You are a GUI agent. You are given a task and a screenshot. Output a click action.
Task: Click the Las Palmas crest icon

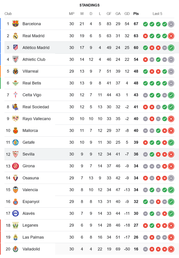click(15, 237)
